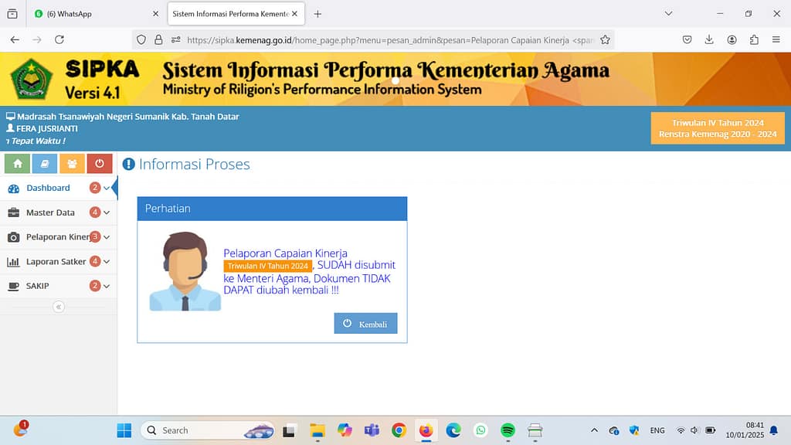Expand the Dashboard menu chevron
The width and height of the screenshot is (791, 445).
107,188
